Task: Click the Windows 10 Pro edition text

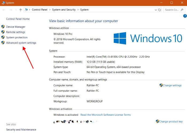Action: [x=63, y=34]
